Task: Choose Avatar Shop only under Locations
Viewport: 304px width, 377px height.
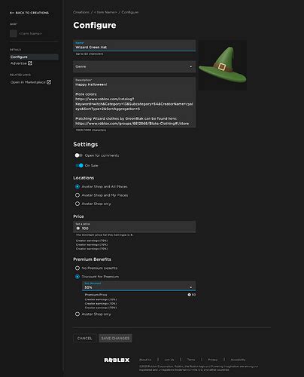Action: [x=78, y=204]
